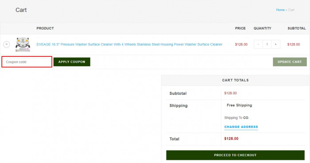Image resolution: width=310 pixels, height=163 pixels.
Task: Select the bold Total amount $128.00
Action: (x=231, y=139)
